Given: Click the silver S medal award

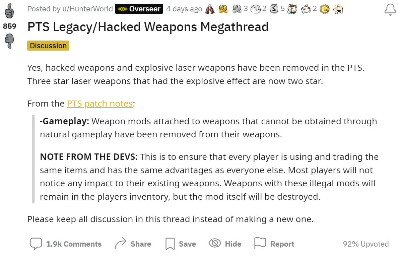Looking at the screenshot, I should point(274,9).
